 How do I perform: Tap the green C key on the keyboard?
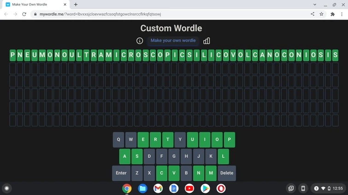click(x=162, y=173)
